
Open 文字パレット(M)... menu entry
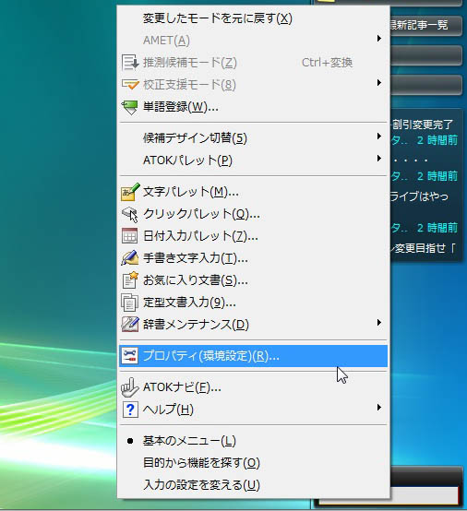tap(253, 192)
